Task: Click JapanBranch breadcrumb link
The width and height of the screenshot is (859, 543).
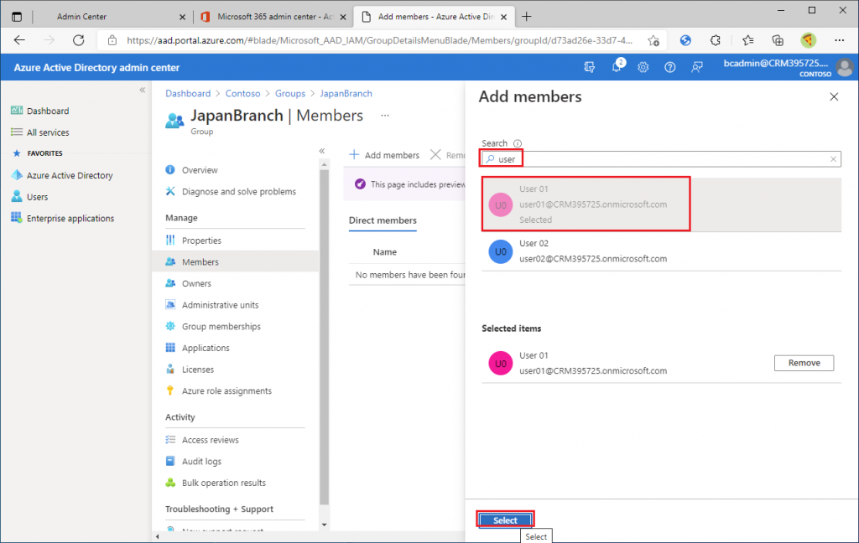Action: [x=346, y=94]
